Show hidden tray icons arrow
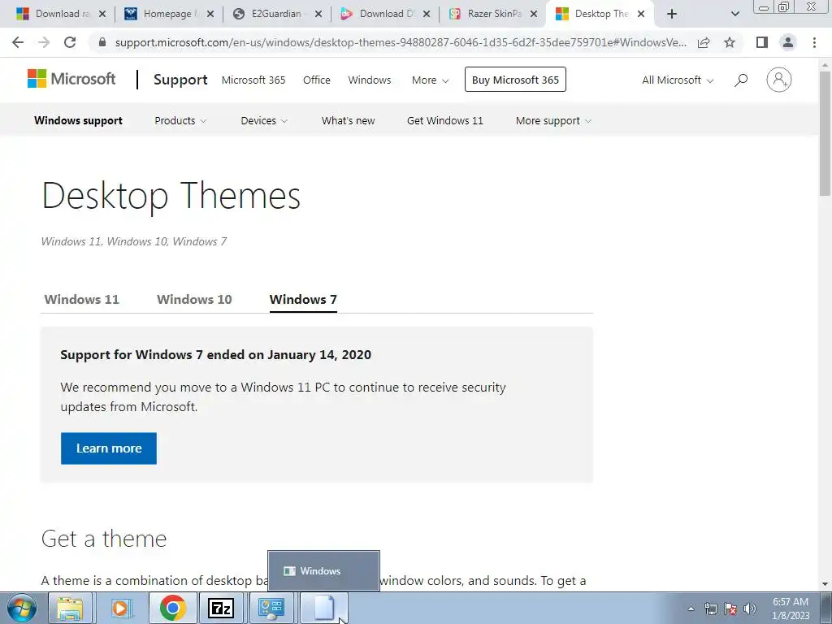Viewport: 832px width, 624px height. (691, 609)
